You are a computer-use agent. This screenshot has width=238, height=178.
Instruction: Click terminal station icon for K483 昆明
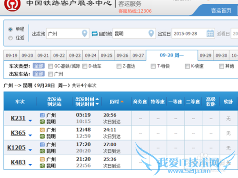click(x=42, y=166)
